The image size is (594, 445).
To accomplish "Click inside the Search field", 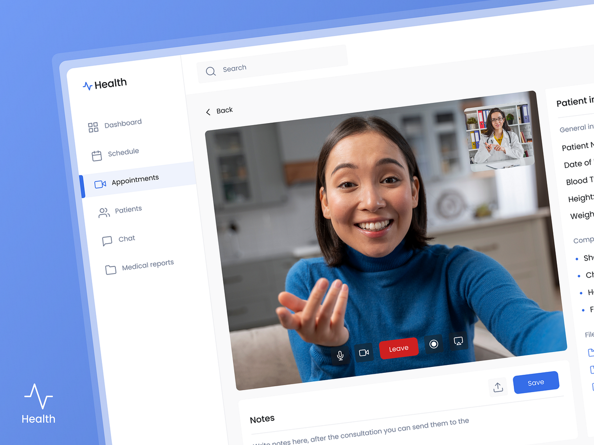I will click(277, 65).
